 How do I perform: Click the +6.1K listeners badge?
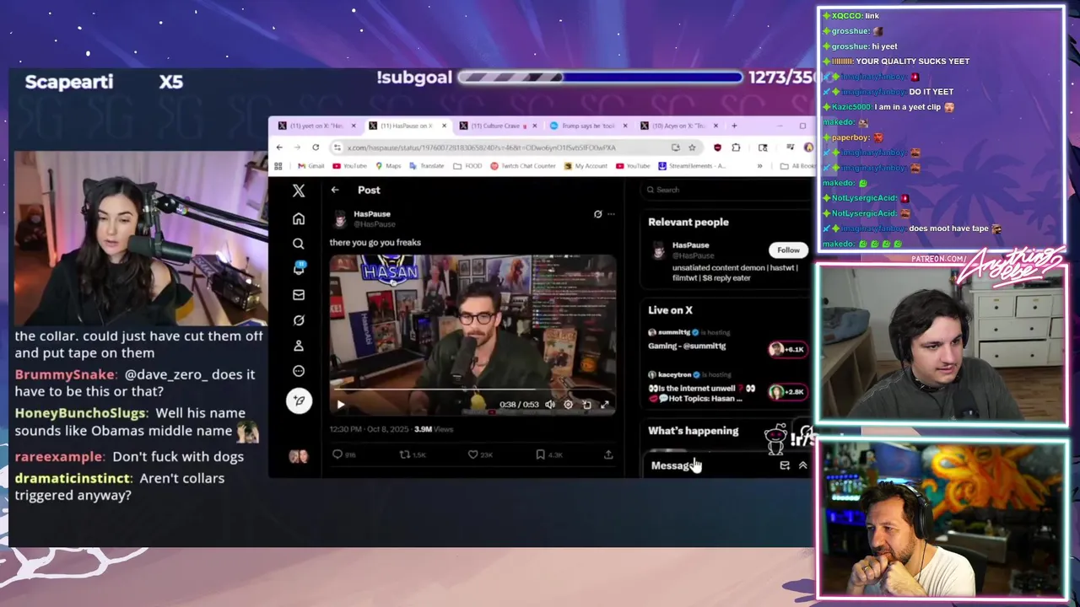pyautogui.click(x=788, y=349)
